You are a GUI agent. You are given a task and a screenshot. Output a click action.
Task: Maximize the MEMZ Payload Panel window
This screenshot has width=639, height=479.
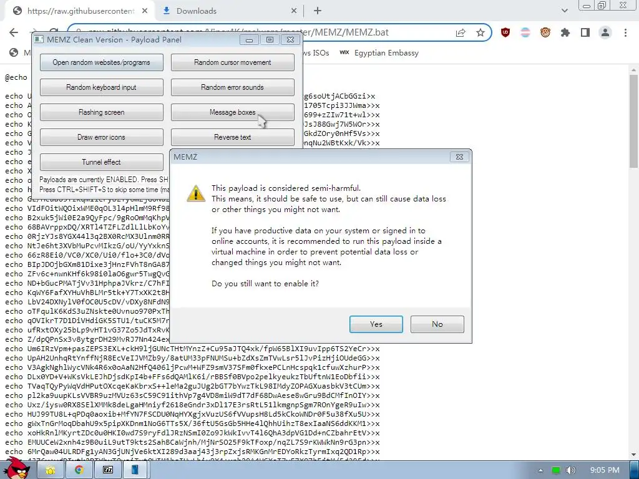tap(270, 40)
